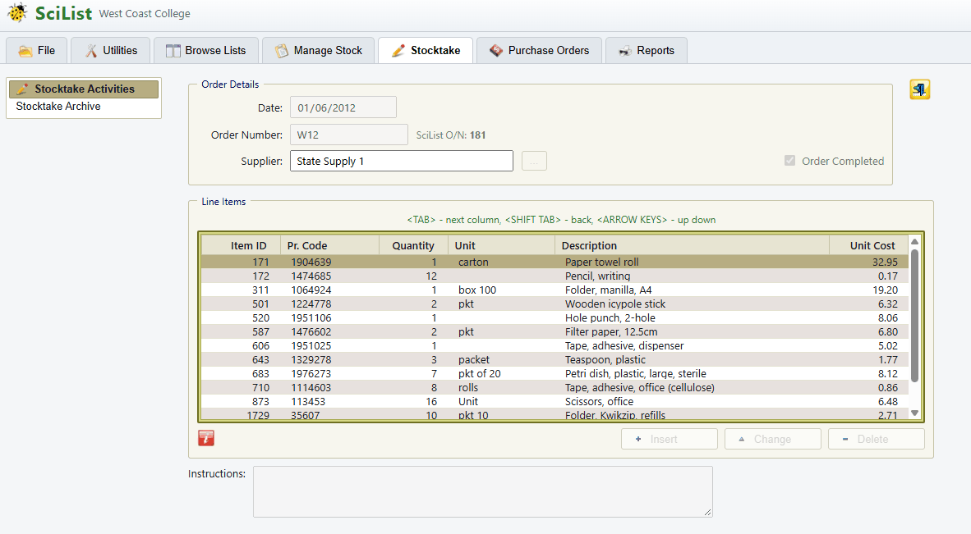Open the Utilities tab
The width and height of the screenshot is (971, 534).
click(111, 51)
